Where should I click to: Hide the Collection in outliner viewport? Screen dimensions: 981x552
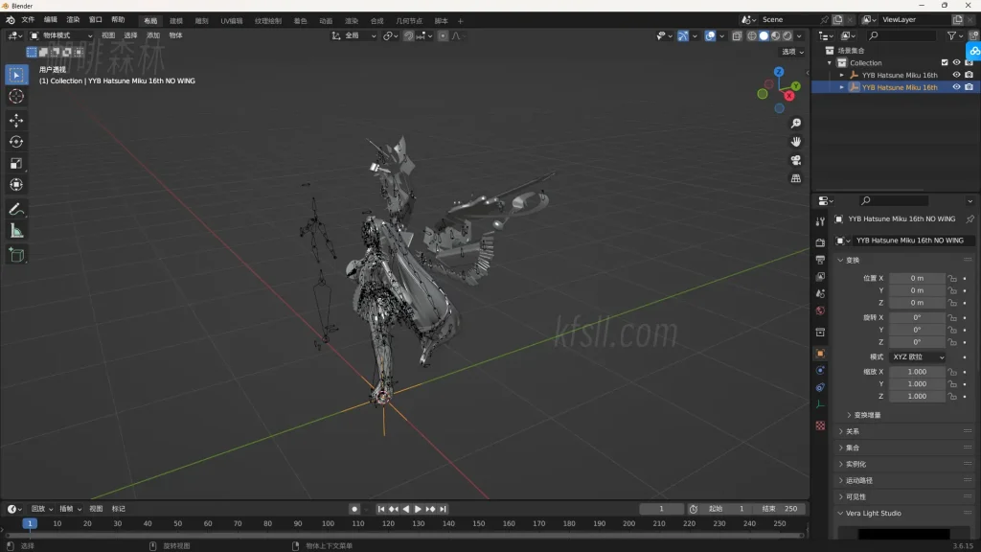[x=956, y=62]
